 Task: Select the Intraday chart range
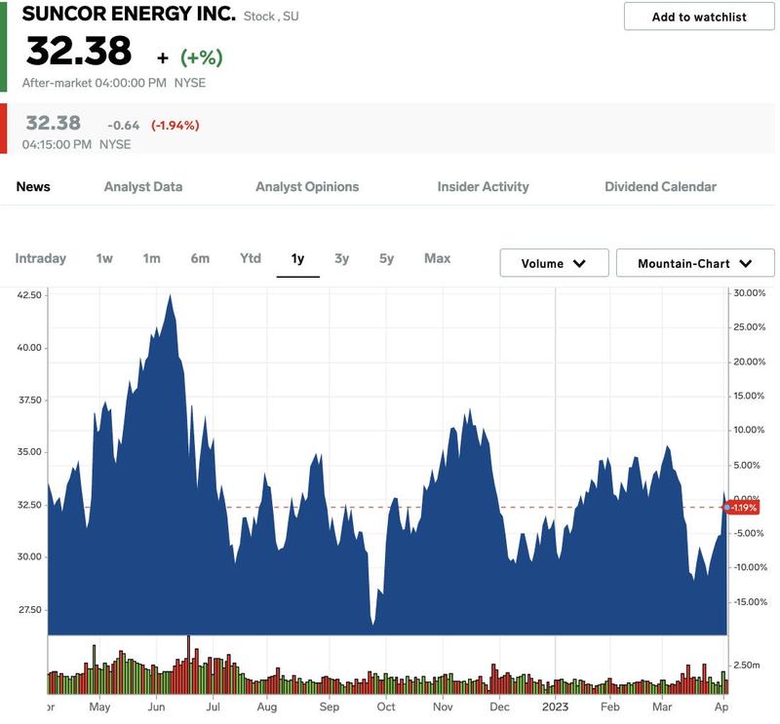(x=41, y=258)
